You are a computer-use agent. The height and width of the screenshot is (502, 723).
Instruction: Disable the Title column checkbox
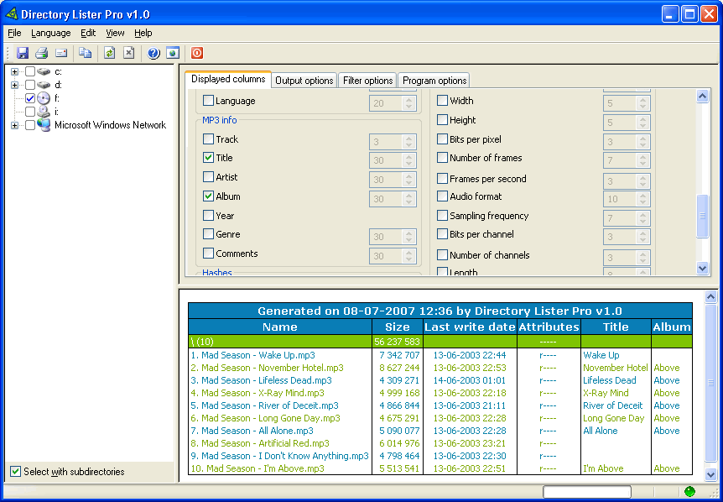click(208, 158)
